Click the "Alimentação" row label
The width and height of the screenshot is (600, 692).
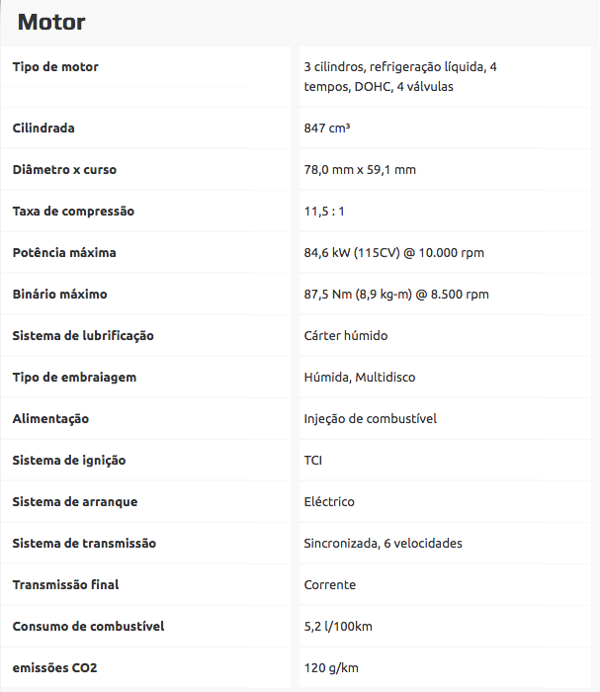(50, 419)
